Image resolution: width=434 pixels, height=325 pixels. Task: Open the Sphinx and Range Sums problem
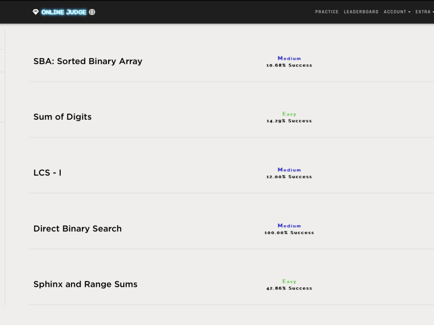coord(85,284)
